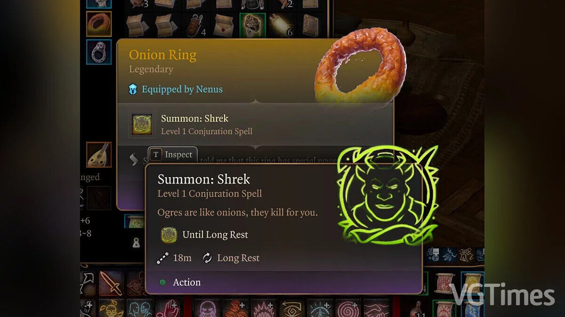Use the red scroll in hotbar
Image resolution: width=565 pixels, height=317 pixels.
tap(444, 284)
